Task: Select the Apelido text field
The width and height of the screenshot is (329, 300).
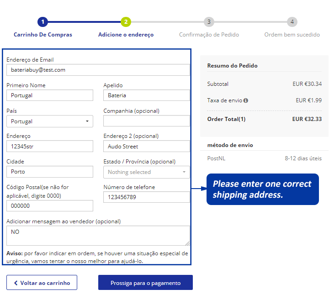Action: pos(147,95)
